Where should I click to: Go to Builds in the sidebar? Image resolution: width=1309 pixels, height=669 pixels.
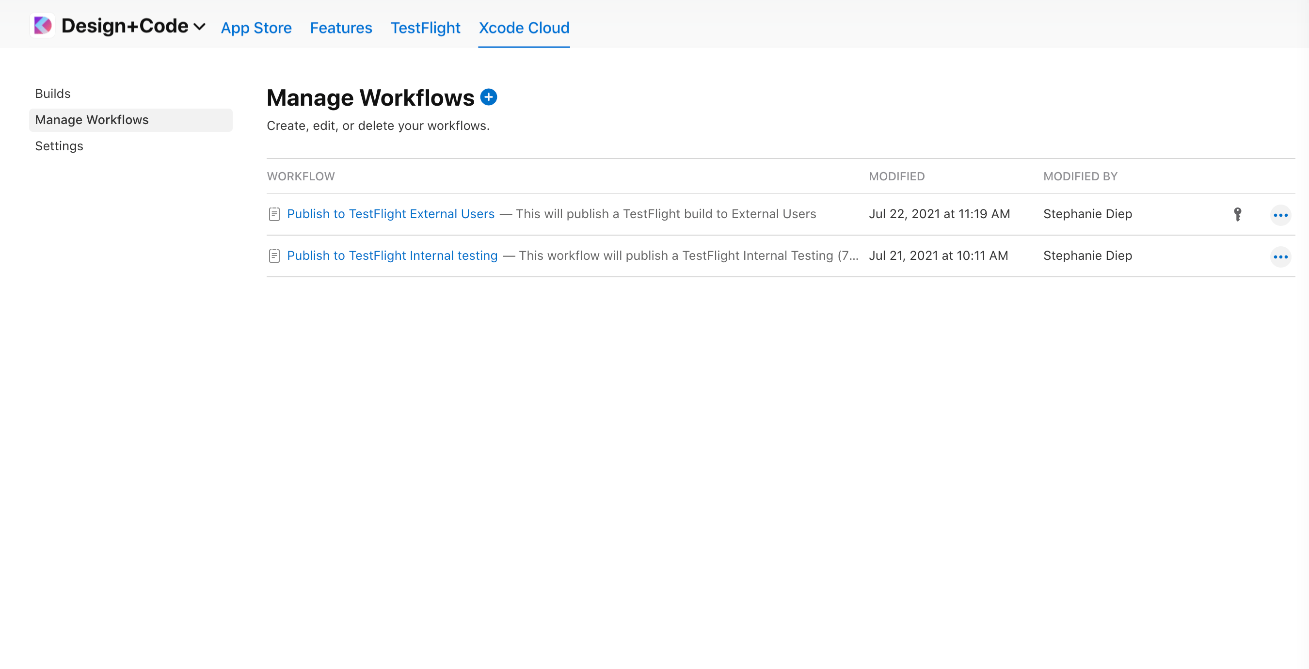53,94
